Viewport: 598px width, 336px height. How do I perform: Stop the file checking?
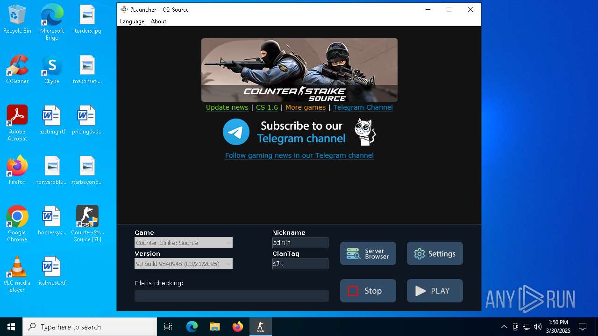tap(368, 291)
